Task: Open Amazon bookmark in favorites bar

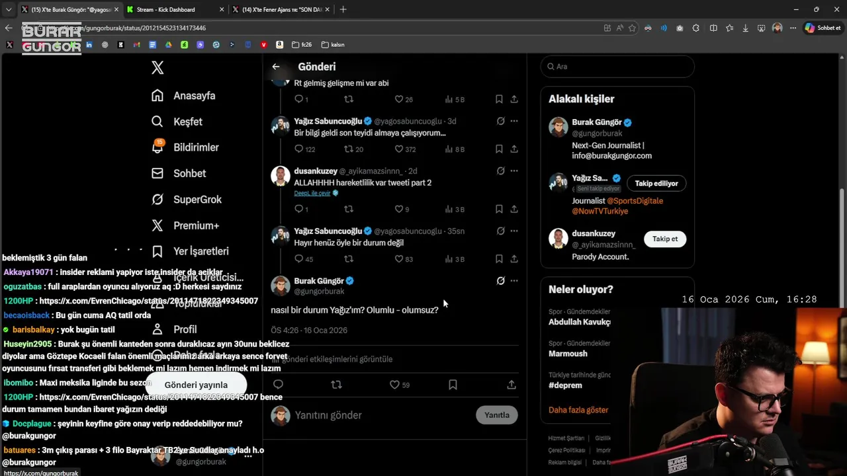Action: coord(279,45)
